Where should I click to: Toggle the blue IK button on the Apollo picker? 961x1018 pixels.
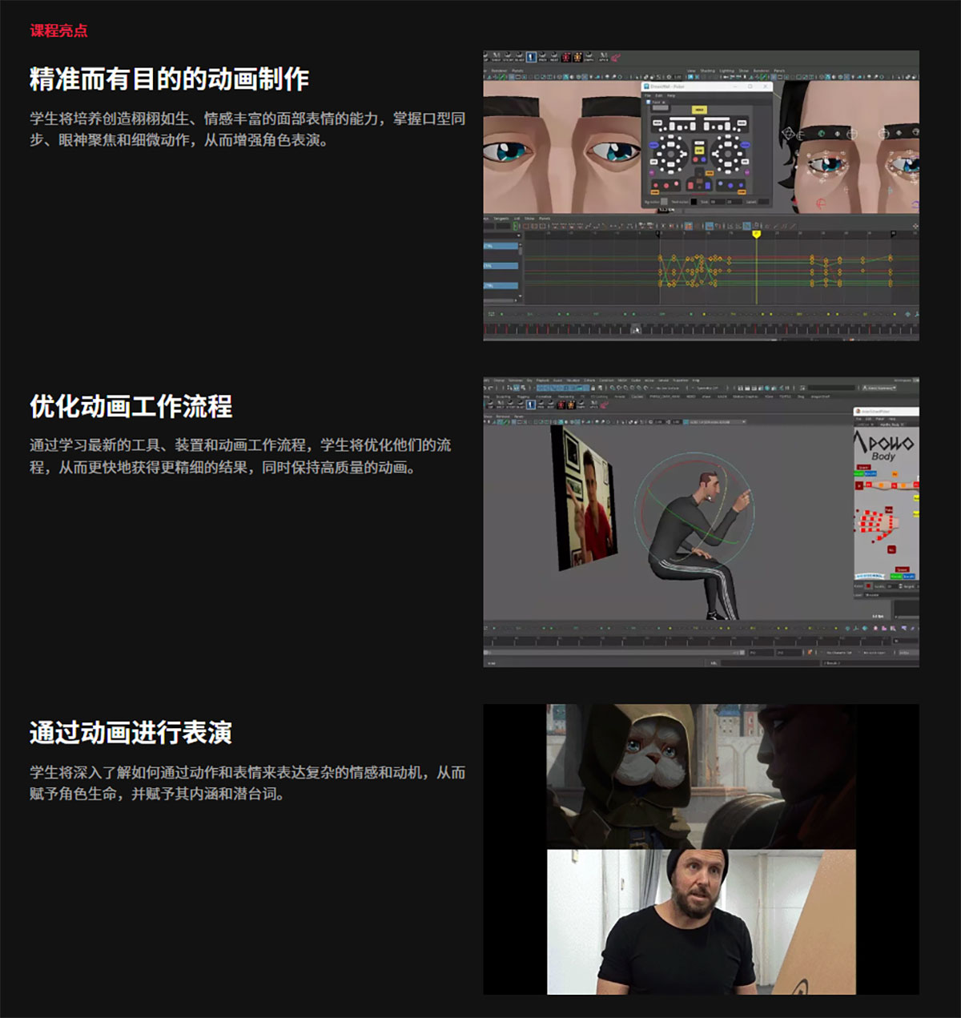tap(871, 473)
